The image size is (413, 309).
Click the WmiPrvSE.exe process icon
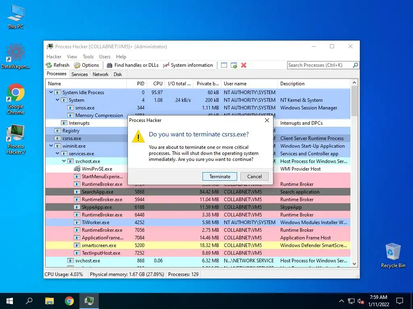tap(77, 169)
